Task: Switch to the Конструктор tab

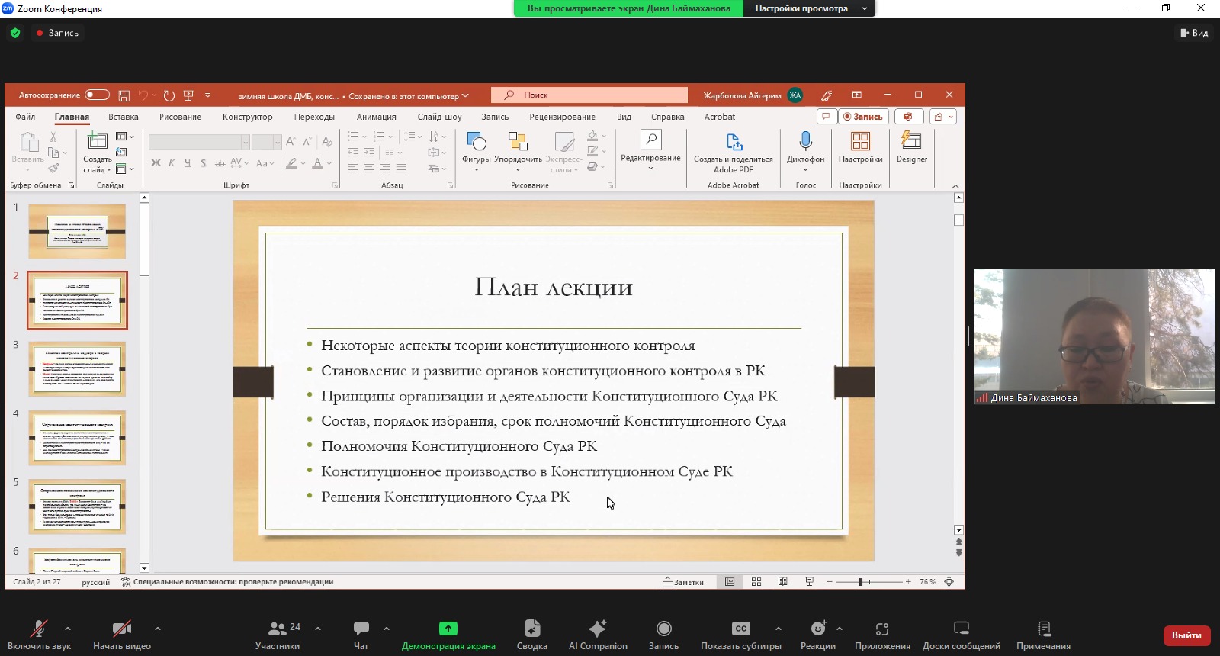Action: pyautogui.click(x=248, y=117)
